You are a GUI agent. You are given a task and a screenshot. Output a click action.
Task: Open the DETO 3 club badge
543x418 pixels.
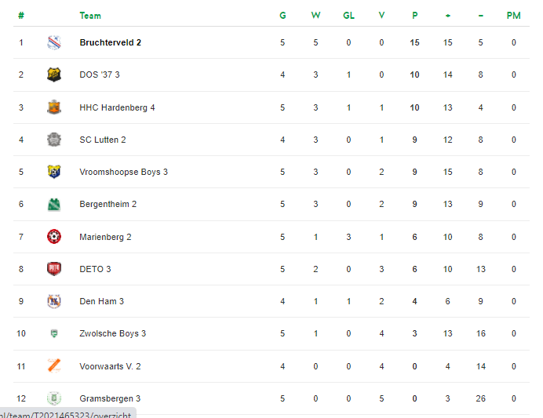[x=54, y=269]
